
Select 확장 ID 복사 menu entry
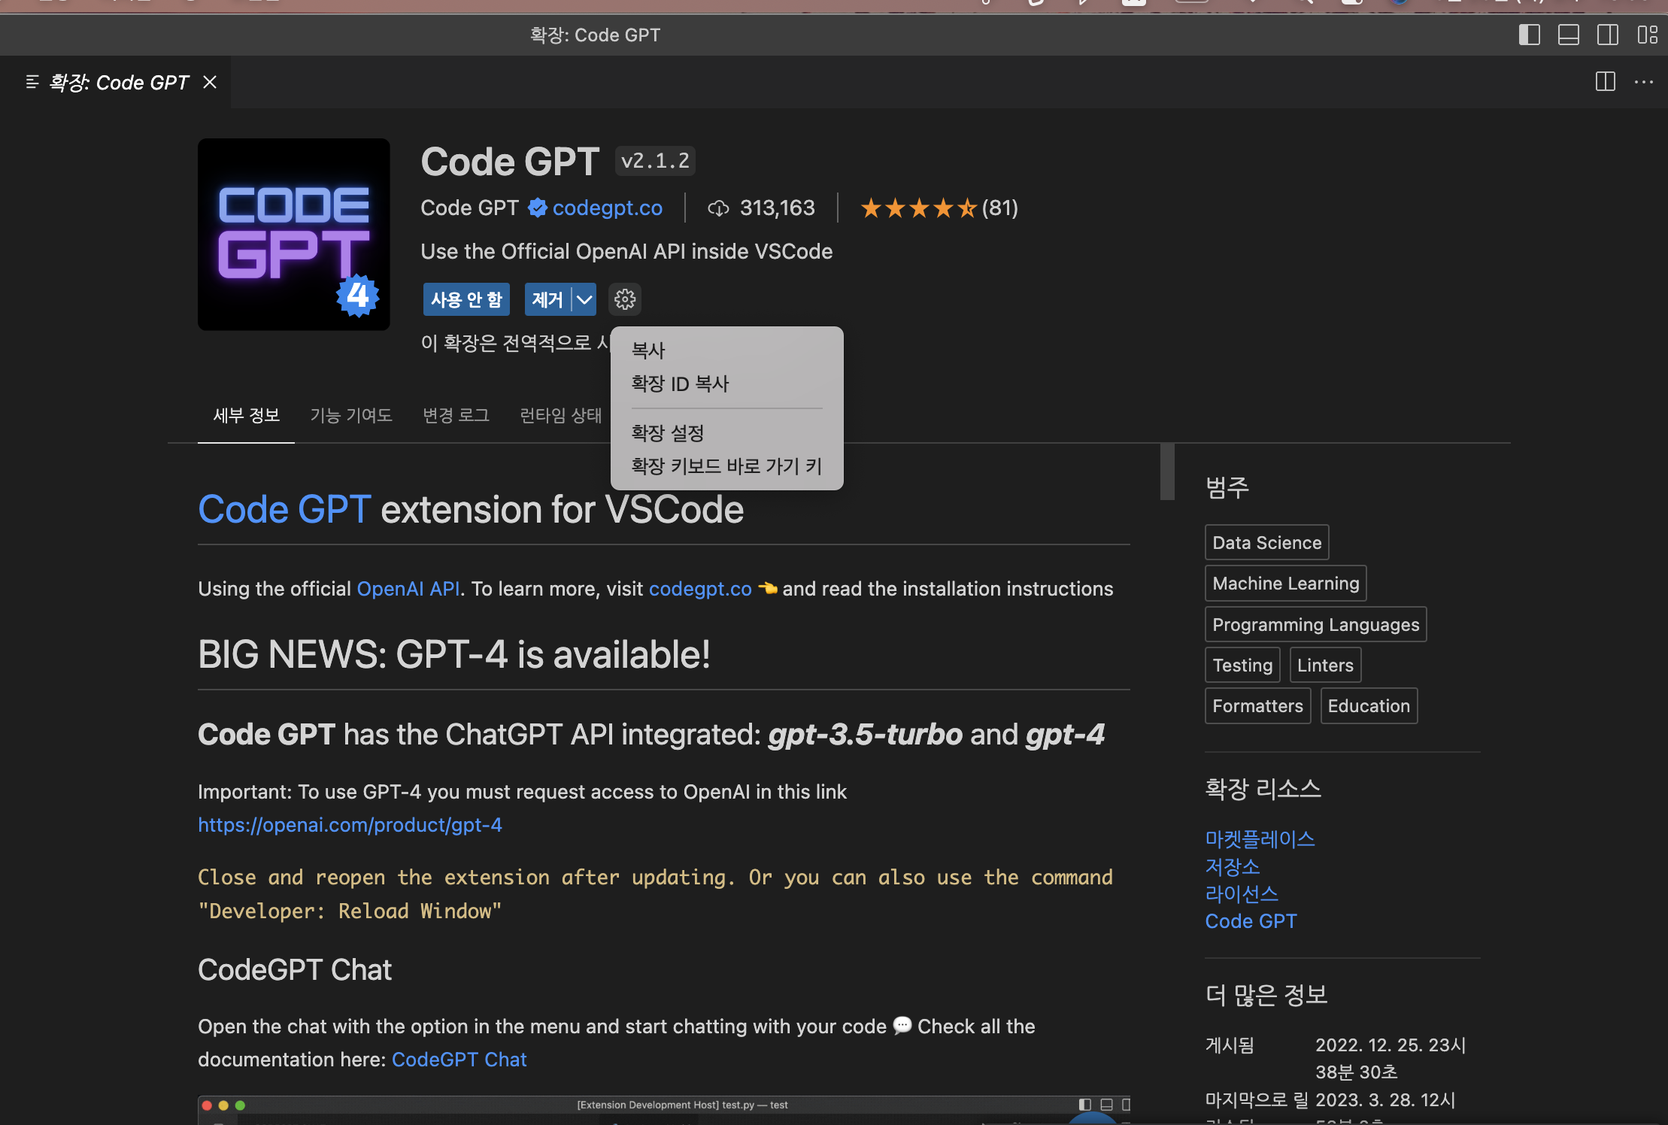pos(680,384)
